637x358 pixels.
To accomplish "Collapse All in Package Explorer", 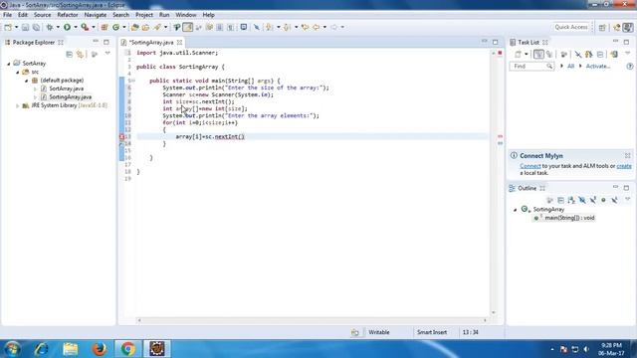I will (x=69, y=54).
